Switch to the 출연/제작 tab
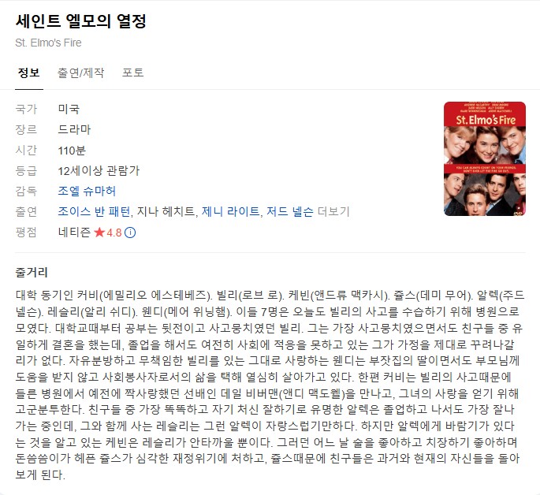The image size is (540, 495). pos(80,73)
